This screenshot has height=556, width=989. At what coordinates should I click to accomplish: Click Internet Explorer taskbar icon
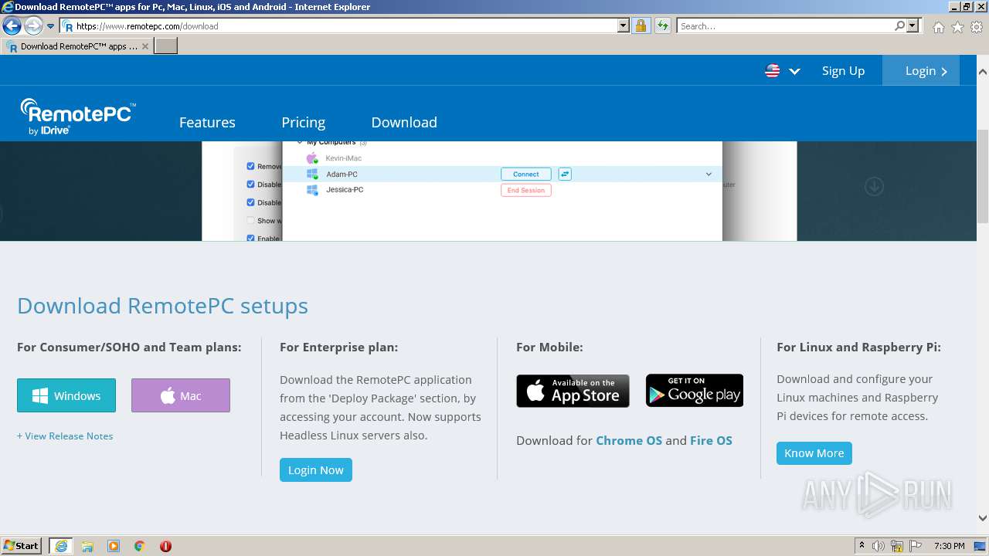click(61, 546)
